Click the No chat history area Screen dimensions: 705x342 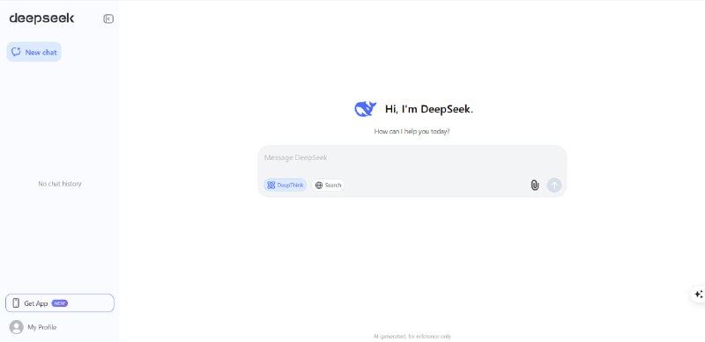pyautogui.click(x=60, y=184)
